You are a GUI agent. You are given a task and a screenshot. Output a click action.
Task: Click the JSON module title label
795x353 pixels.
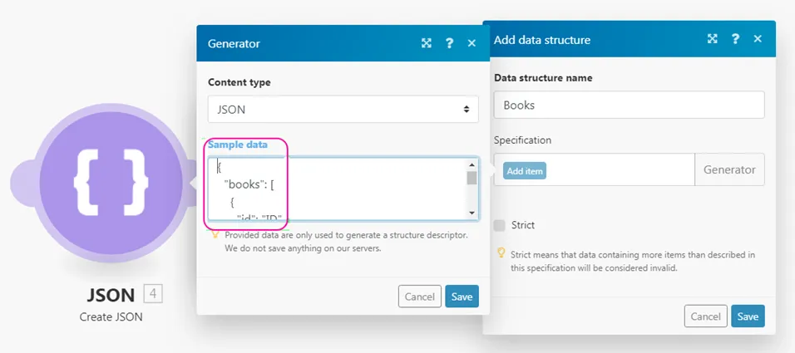coord(111,295)
